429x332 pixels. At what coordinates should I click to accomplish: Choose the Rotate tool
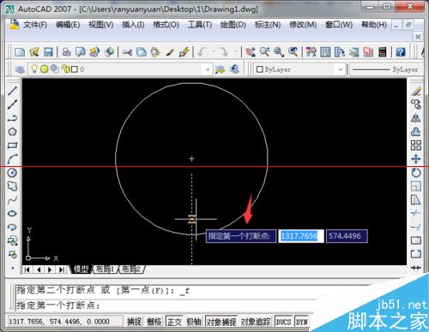416,173
